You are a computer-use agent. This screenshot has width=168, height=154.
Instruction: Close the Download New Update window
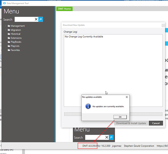pos(163,25)
